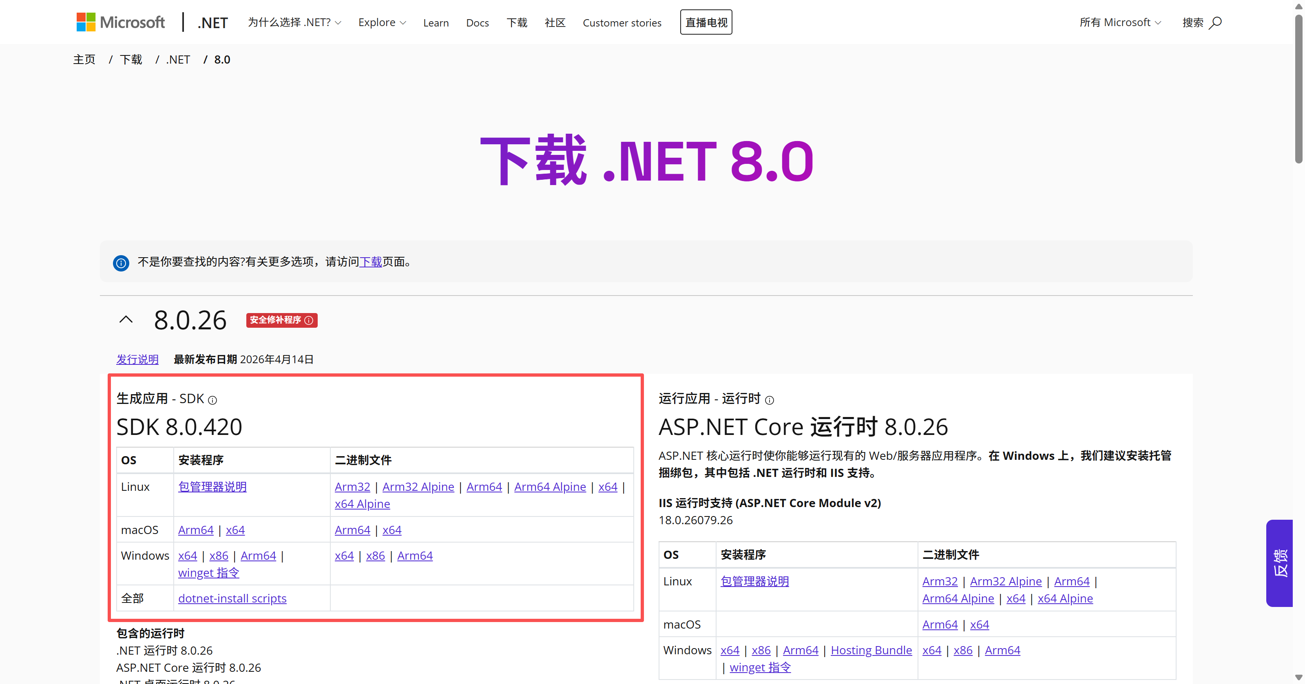Go to 下载 in the breadcrumb
This screenshot has height=684, width=1305.
click(x=130, y=59)
